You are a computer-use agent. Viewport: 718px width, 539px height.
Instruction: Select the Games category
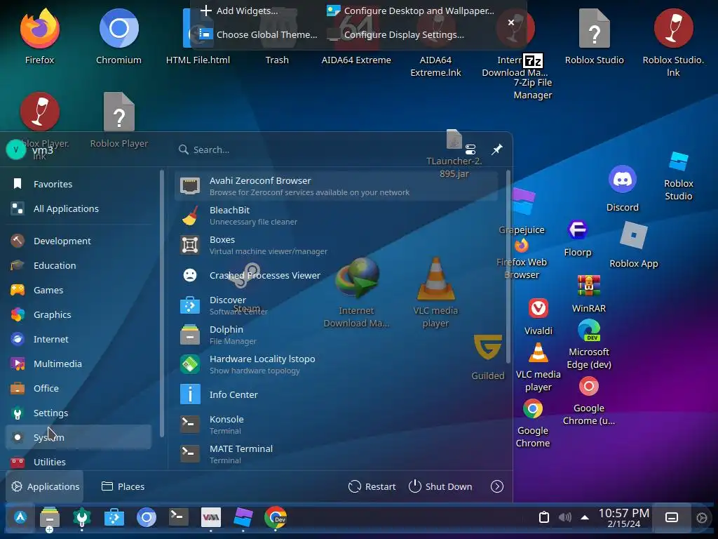coord(79,290)
